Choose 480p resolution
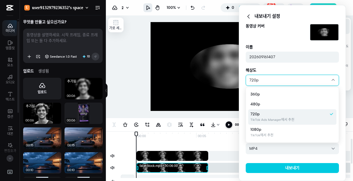353x181 pixels. coord(292,104)
